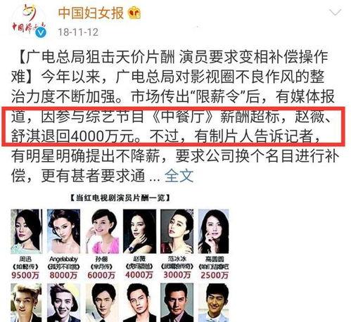Tap the red highlighted text about 中餐厅

[x=173, y=127]
